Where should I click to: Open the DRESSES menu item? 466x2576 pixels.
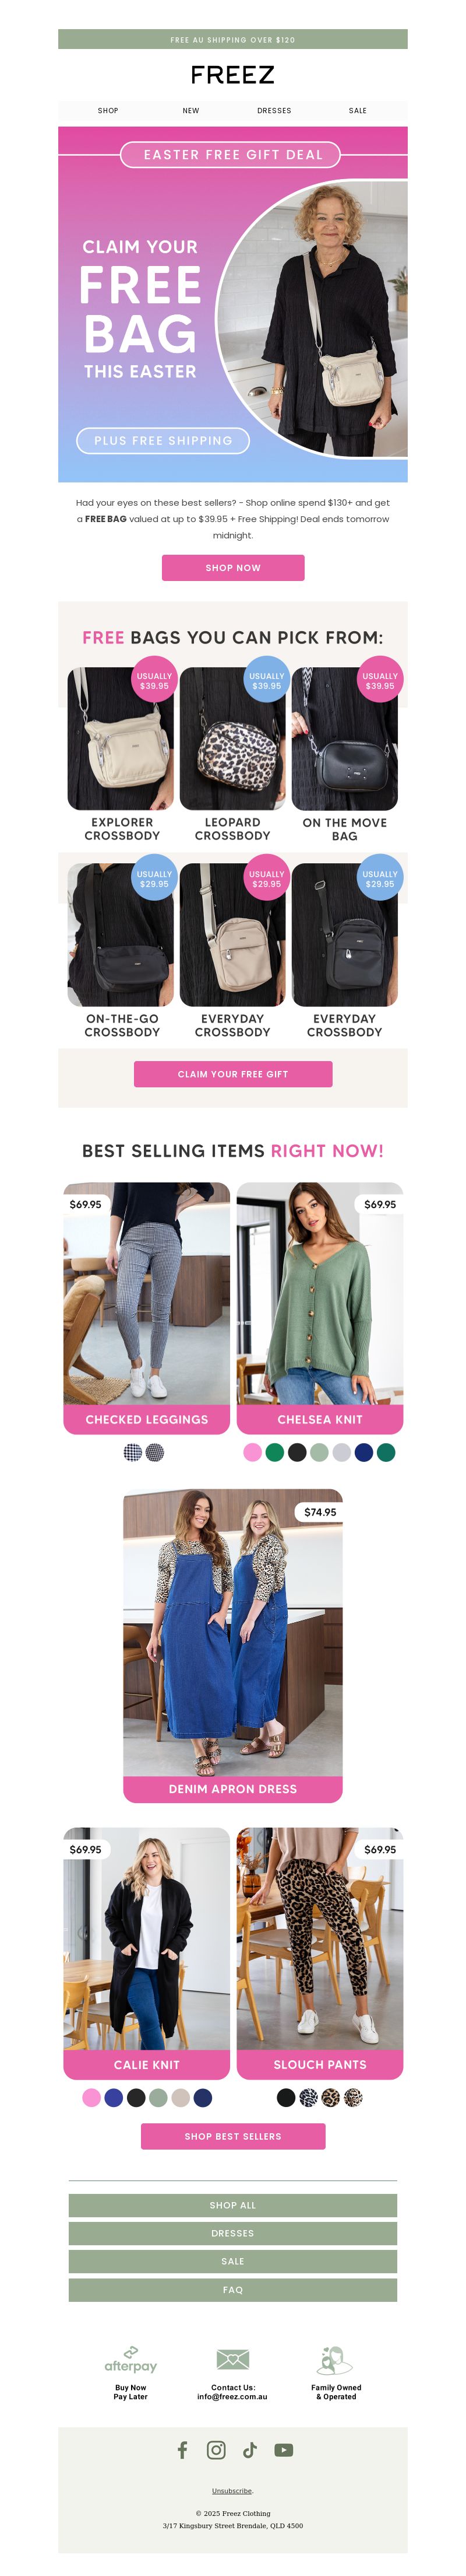273,111
